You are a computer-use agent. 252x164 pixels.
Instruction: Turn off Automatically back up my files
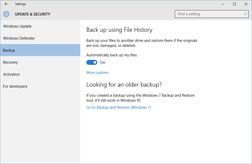point(92,62)
